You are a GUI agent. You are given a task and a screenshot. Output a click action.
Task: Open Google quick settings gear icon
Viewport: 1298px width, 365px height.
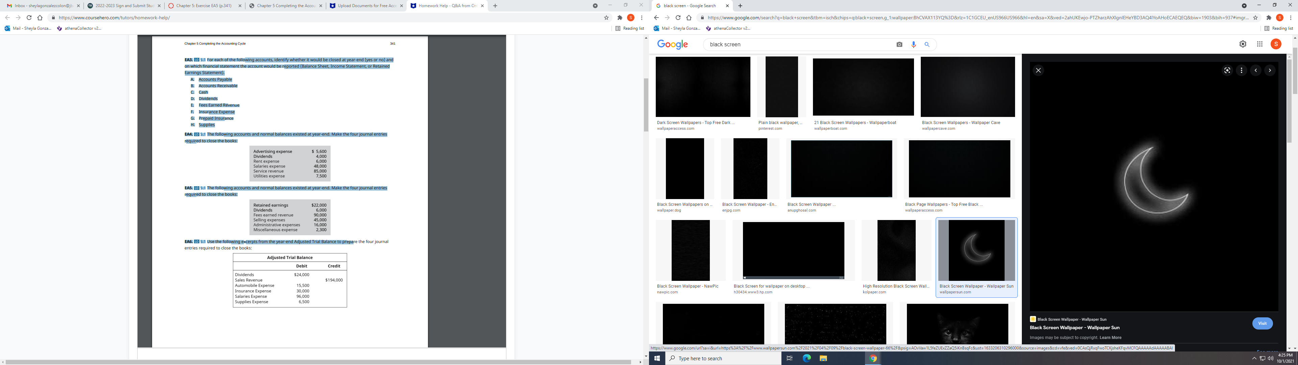tap(1243, 44)
